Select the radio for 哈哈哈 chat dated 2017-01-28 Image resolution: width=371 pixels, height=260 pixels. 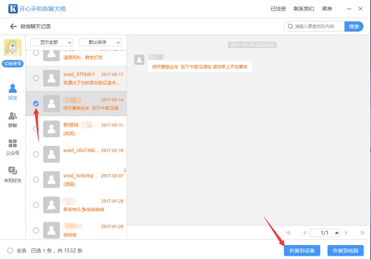[x=36, y=230]
